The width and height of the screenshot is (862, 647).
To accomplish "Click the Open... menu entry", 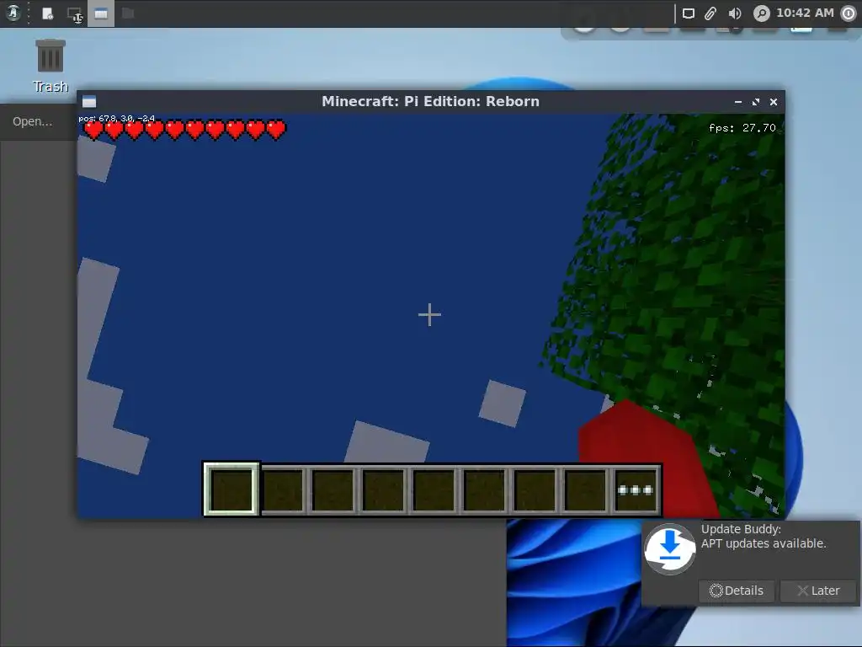I will pyautogui.click(x=33, y=121).
